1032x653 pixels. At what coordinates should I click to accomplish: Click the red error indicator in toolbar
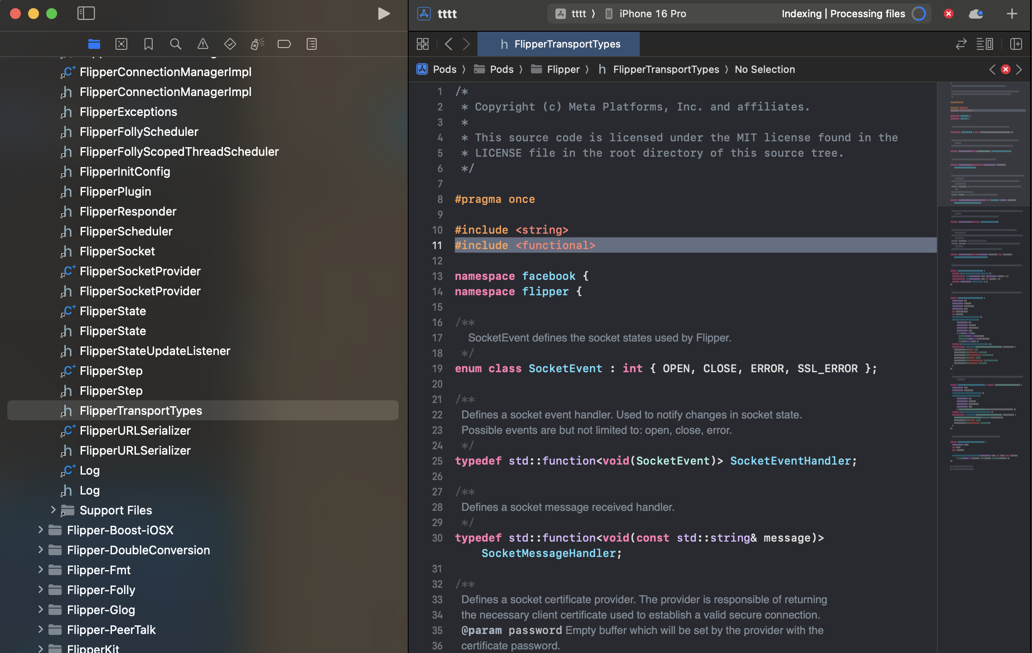(x=949, y=14)
